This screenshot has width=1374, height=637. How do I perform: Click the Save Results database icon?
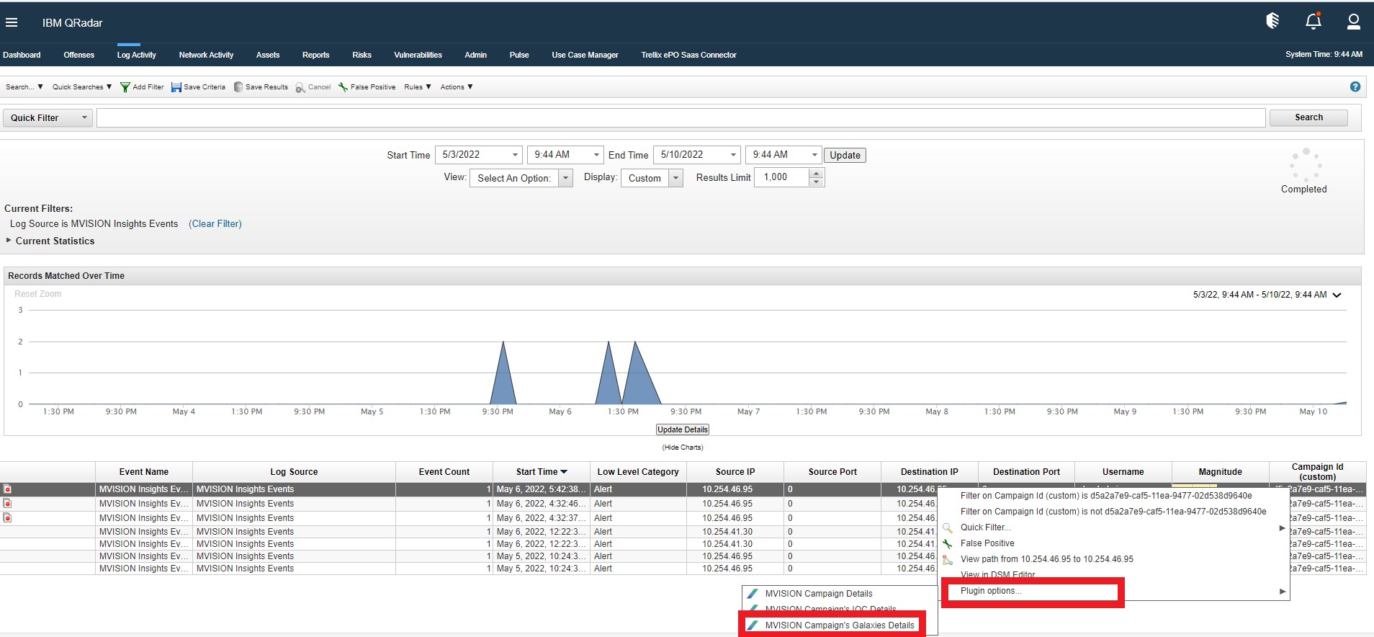pyautogui.click(x=238, y=87)
